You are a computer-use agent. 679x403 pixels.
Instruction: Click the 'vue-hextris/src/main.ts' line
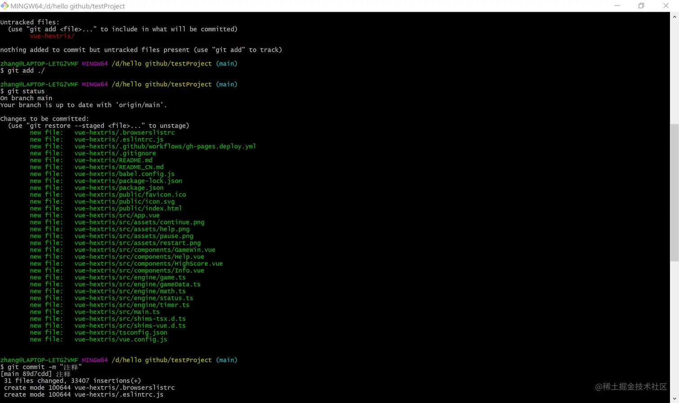click(x=95, y=312)
